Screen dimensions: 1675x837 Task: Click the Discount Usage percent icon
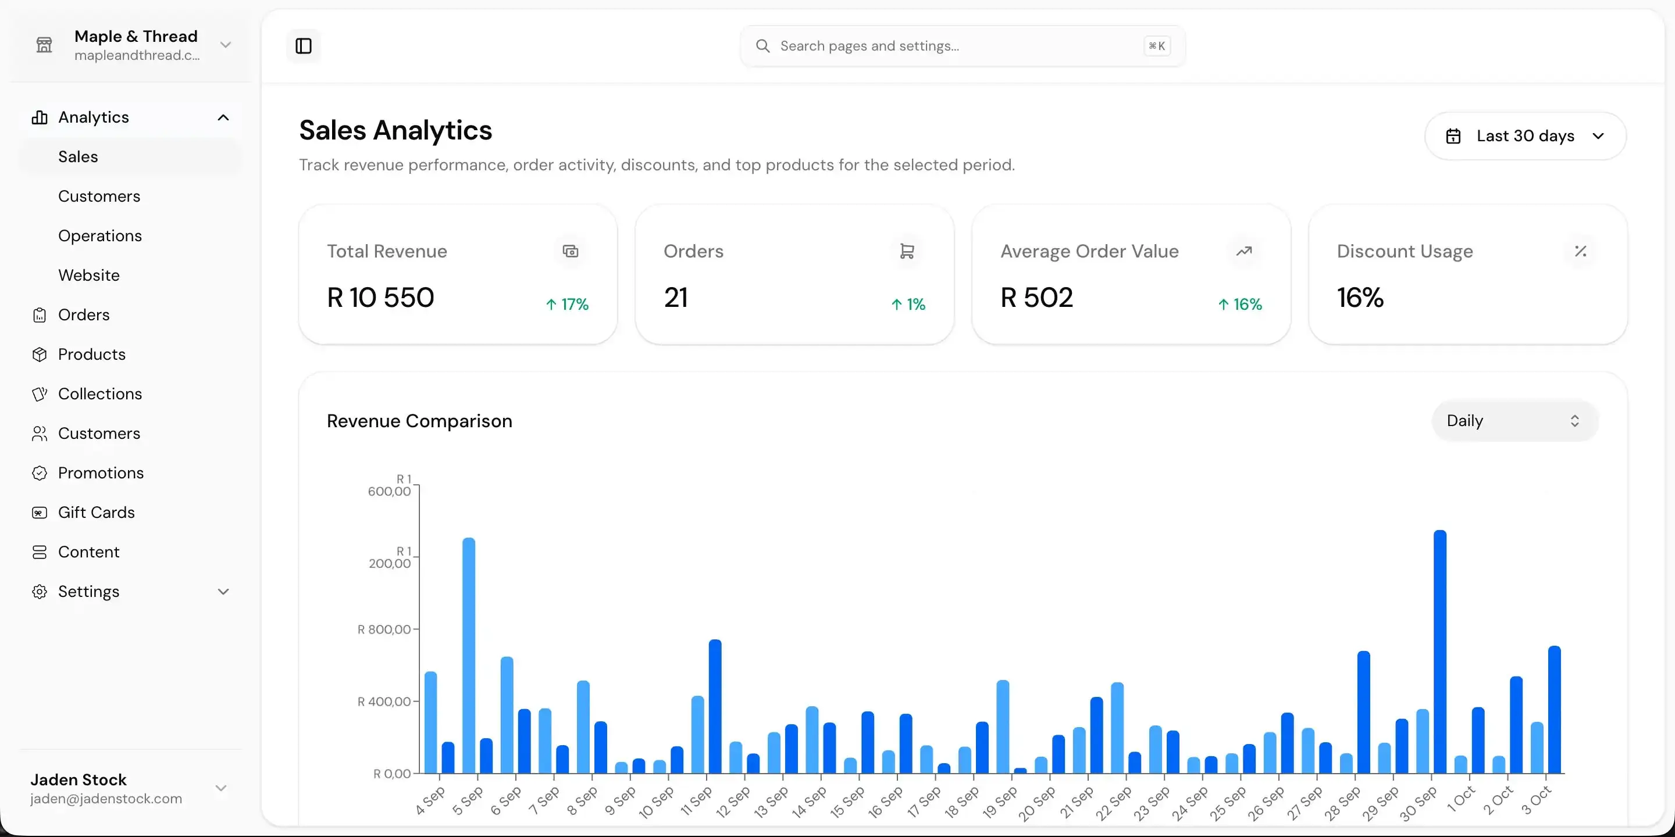(x=1581, y=252)
